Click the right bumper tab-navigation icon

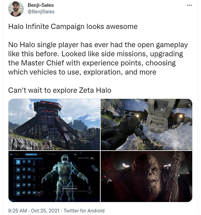tap(75, 155)
